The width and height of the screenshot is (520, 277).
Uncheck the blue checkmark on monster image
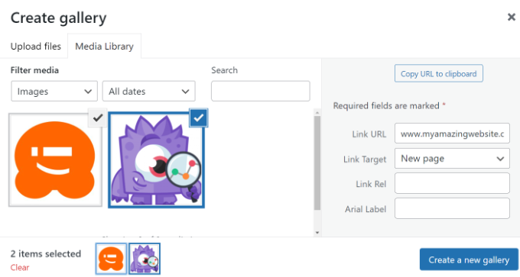pyautogui.click(x=199, y=118)
